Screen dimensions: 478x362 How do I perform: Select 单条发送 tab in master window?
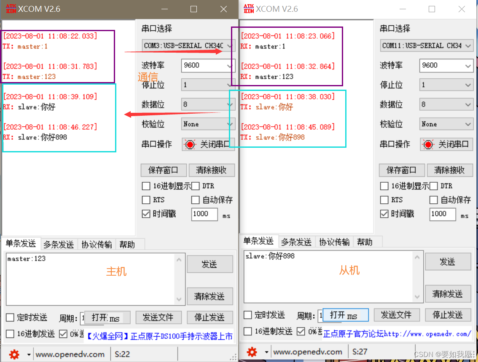(21, 244)
